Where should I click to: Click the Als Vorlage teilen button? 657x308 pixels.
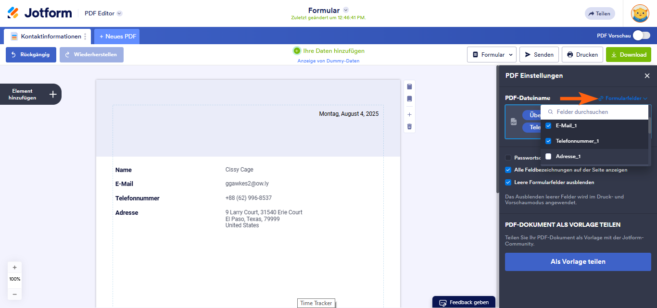(578, 262)
